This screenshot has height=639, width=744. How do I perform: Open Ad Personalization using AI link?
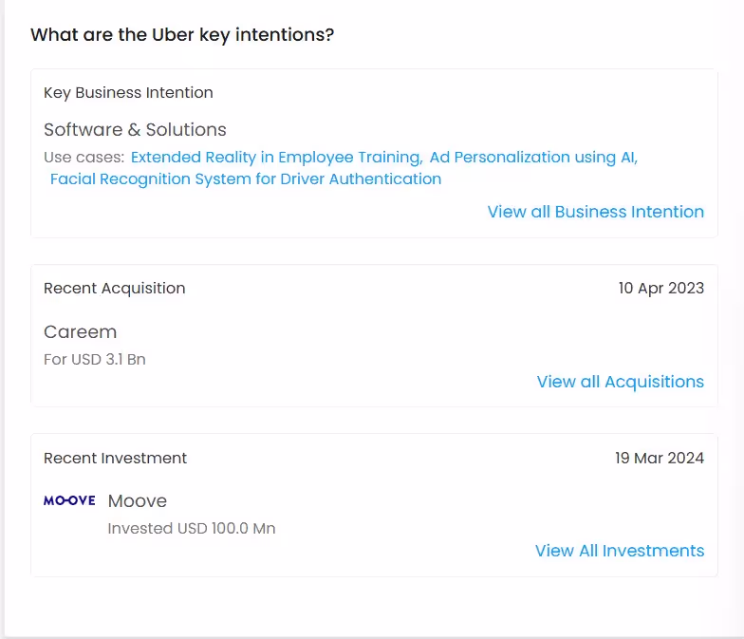click(x=533, y=158)
